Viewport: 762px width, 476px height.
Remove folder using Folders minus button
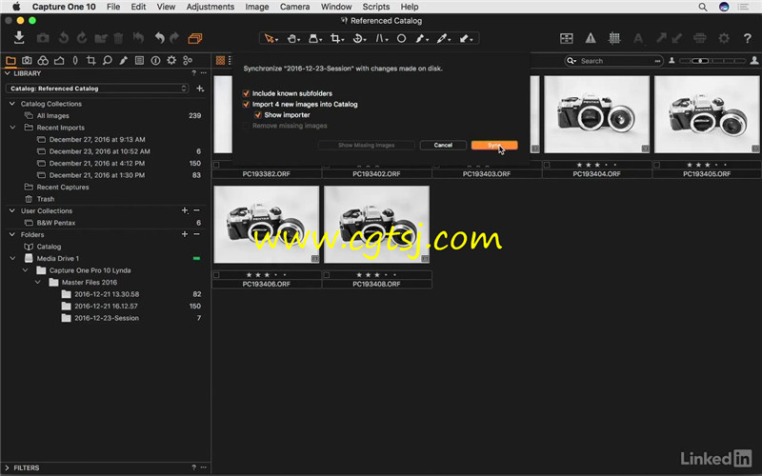point(196,234)
